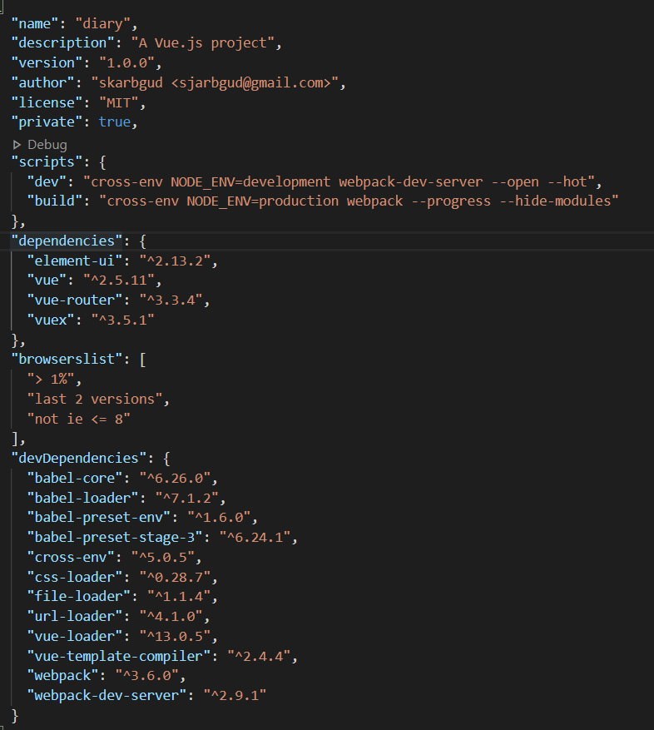
Task: Click the "babel-loader" key
Action: point(83,498)
